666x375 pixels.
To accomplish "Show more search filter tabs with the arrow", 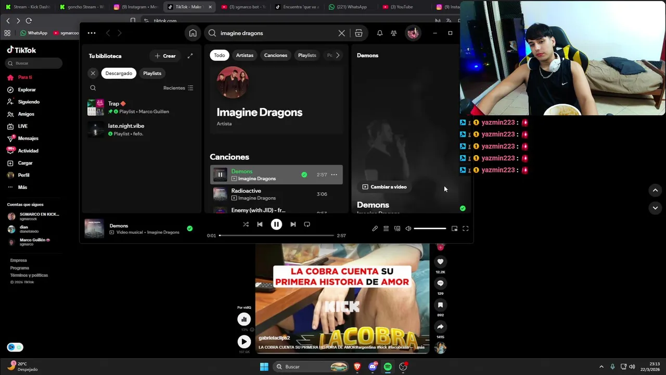I will [x=338, y=55].
